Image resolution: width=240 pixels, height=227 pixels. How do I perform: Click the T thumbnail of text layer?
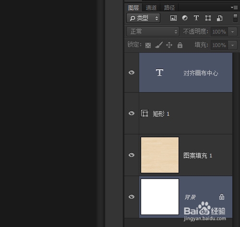click(159, 72)
